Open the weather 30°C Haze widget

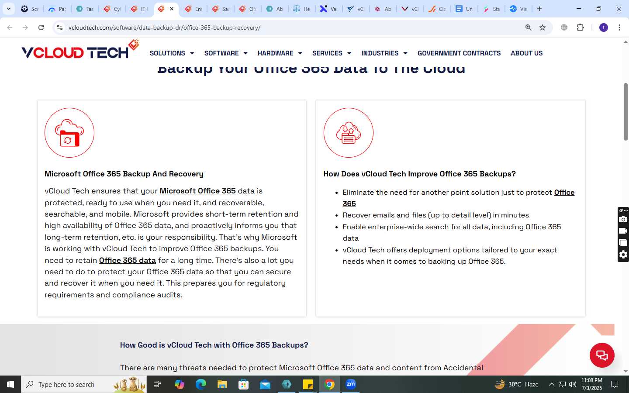tap(516, 384)
